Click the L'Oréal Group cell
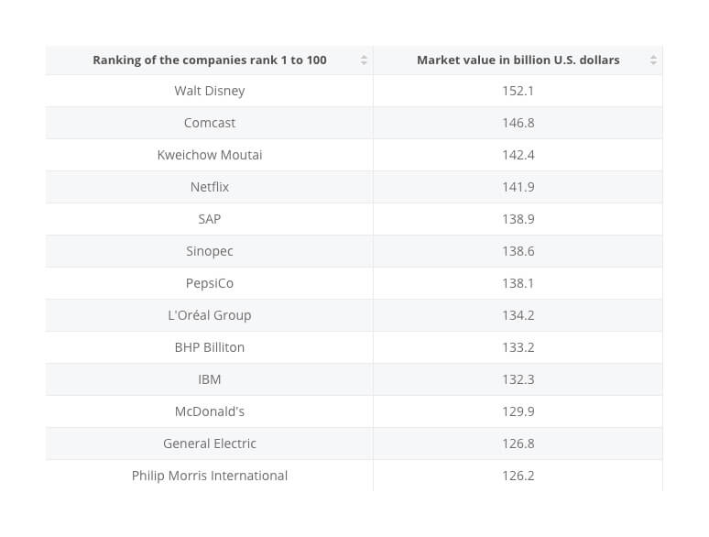709x537 pixels. click(210, 315)
